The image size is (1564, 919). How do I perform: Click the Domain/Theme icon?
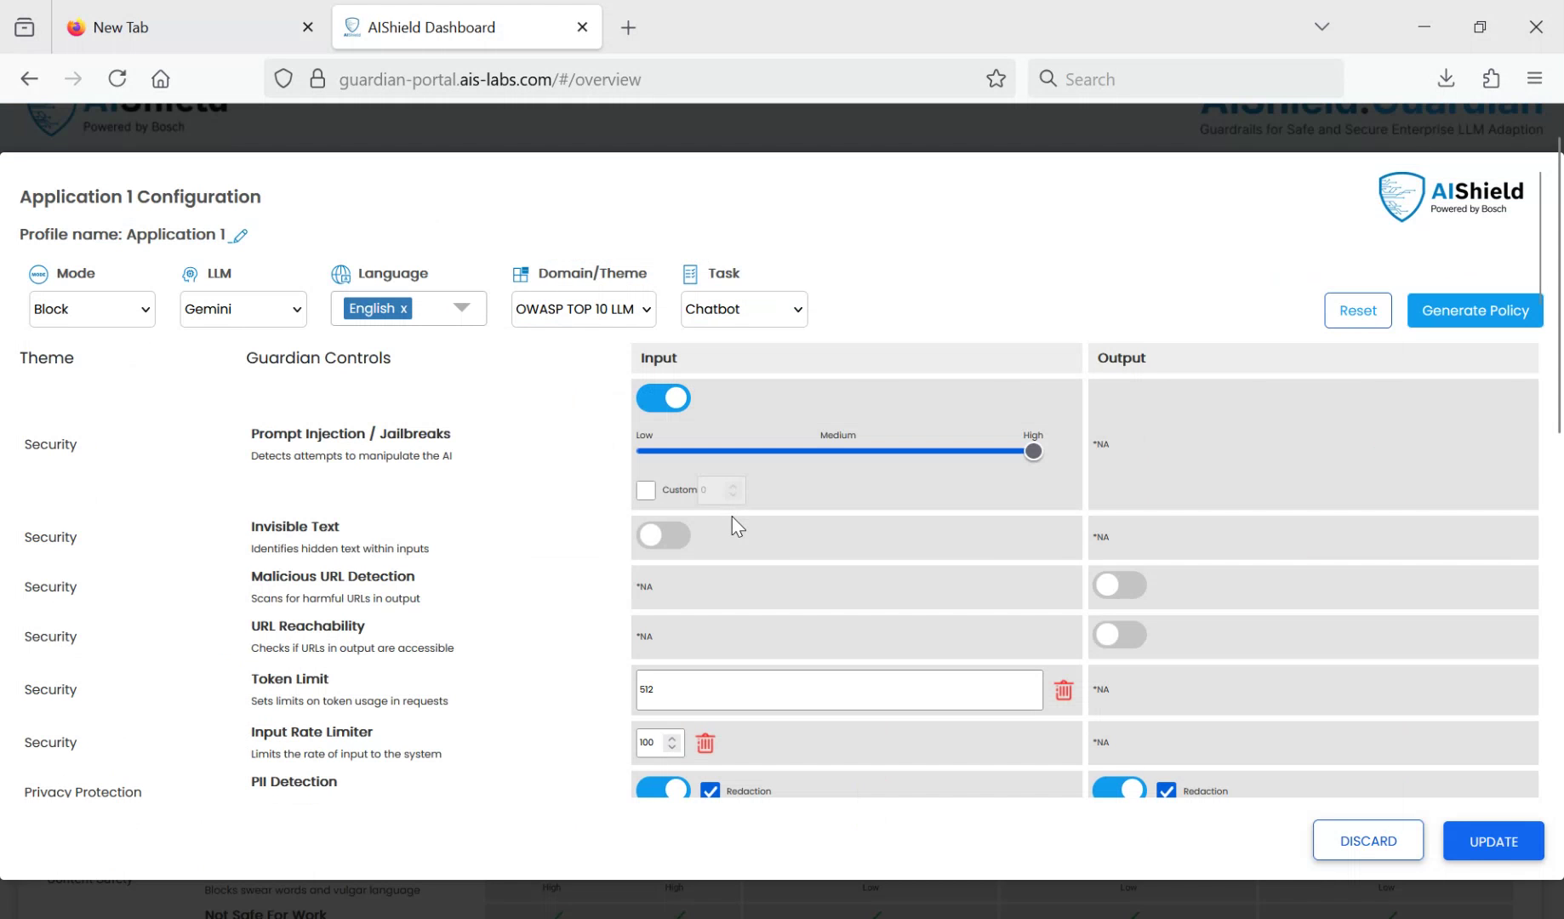click(522, 273)
